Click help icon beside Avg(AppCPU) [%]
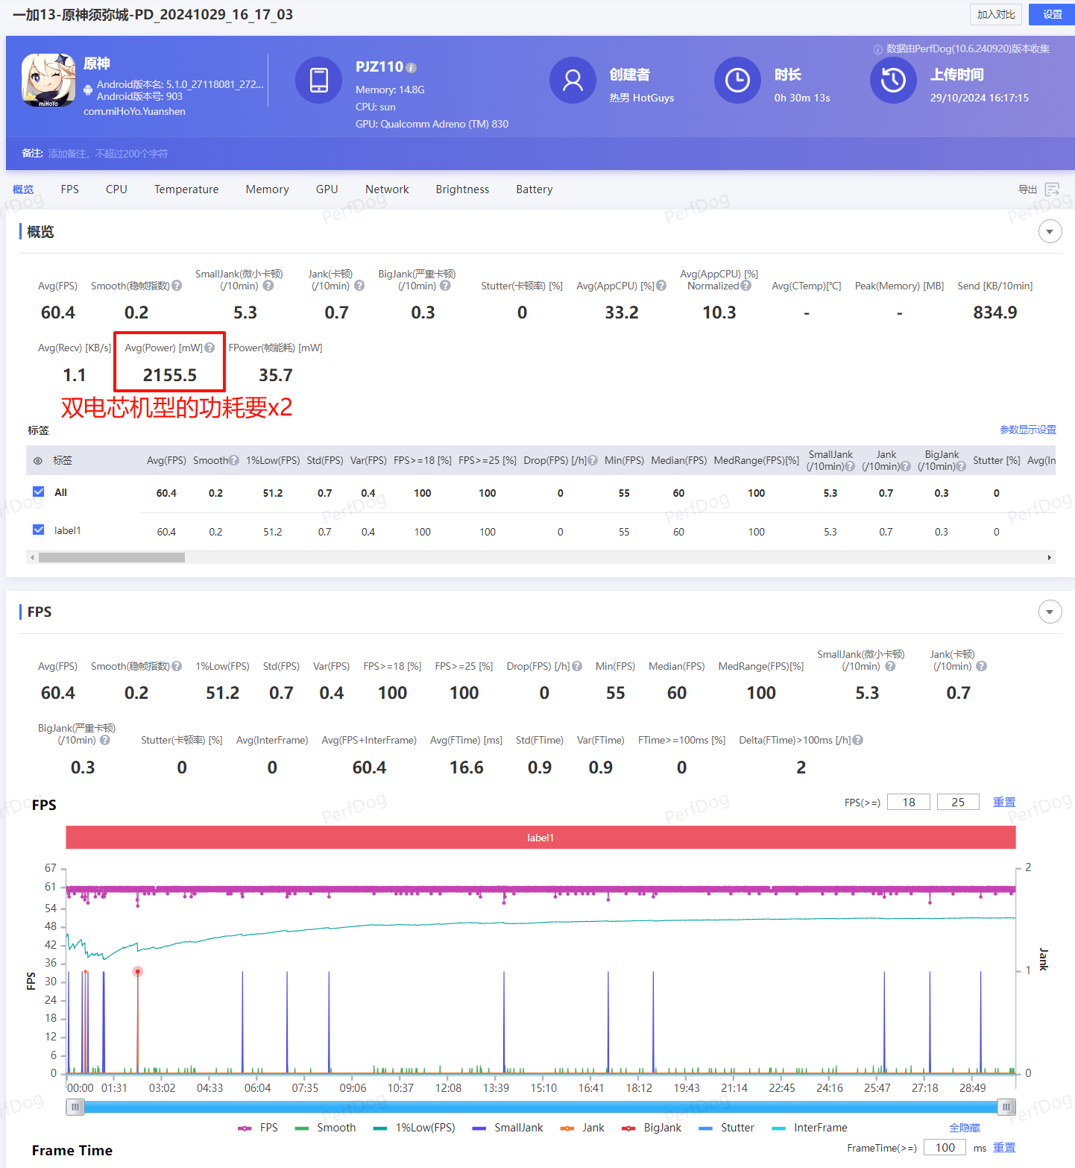The width and height of the screenshot is (1075, 1168). pyautogui.click(x=661, y=286)
